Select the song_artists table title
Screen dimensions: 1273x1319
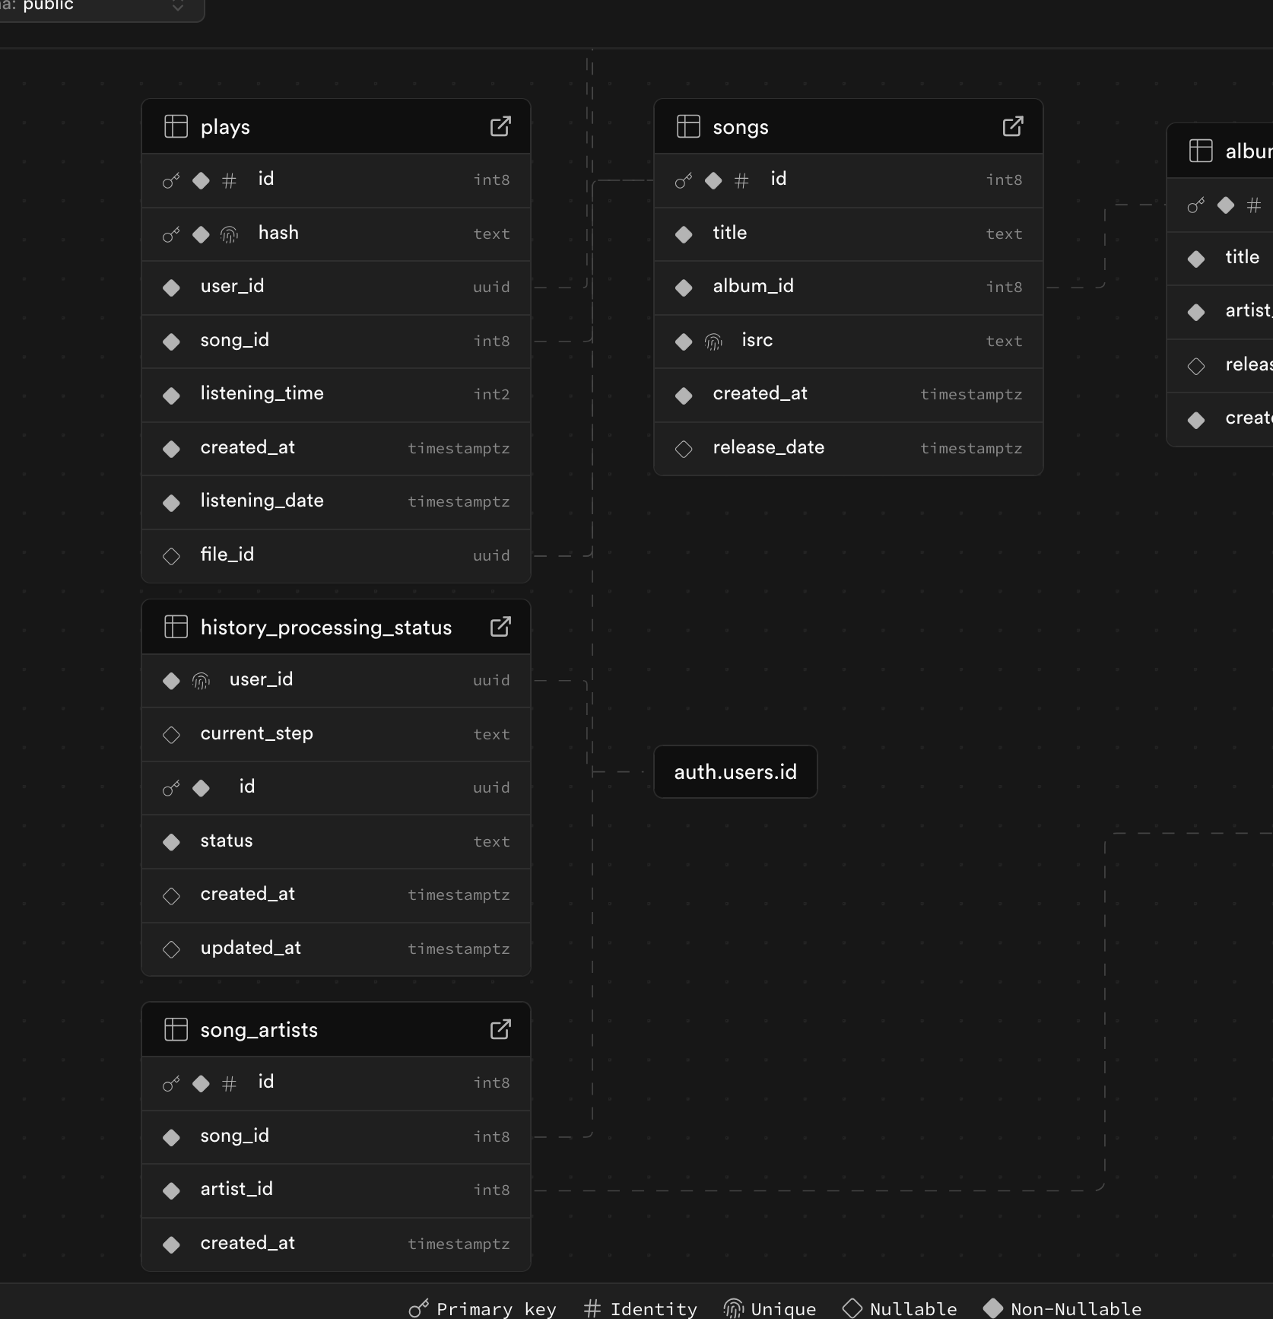coord(259,1030)
